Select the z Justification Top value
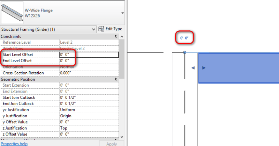The height and width of the screenshot is (146, 279). (89, 128)
